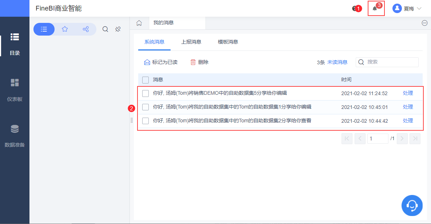The image size is (431, 224).
Task: Click the user avatar icon
Action: [x=397, y=8]
